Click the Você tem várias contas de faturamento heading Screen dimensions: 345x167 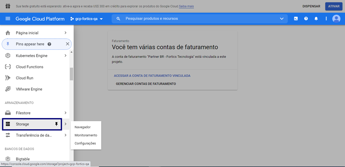[165, 47]
